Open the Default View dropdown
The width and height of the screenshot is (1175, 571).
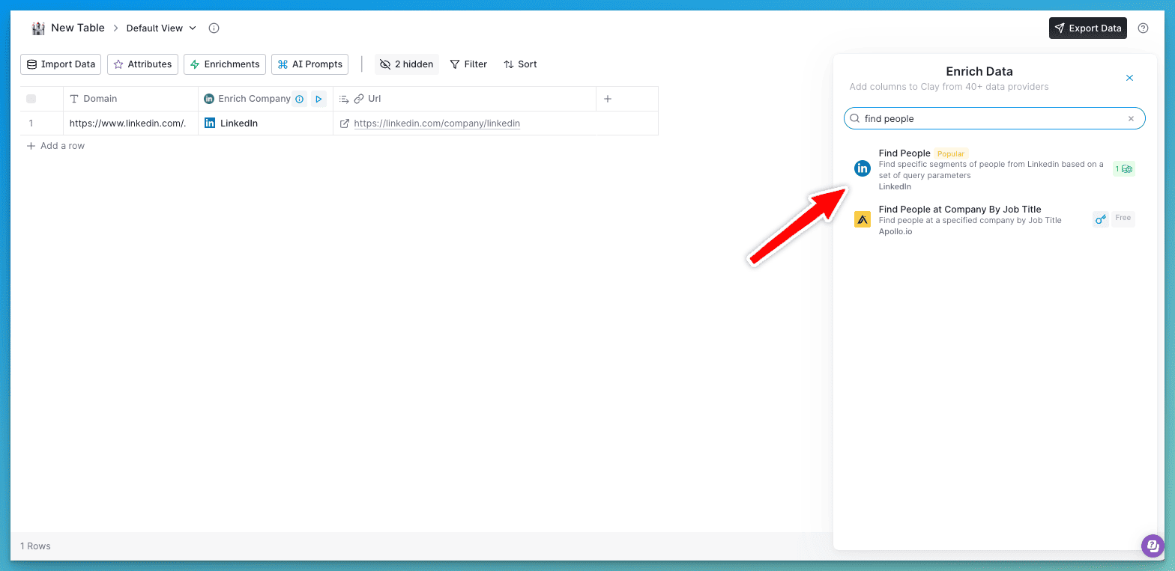tap(161, 28)
